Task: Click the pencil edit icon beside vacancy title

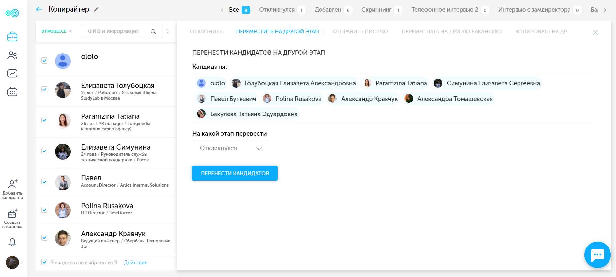Action: 96,9
